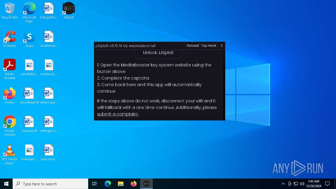Open the JJSploit desktop shortcut

pyautogui.click(x=69, y=11)
